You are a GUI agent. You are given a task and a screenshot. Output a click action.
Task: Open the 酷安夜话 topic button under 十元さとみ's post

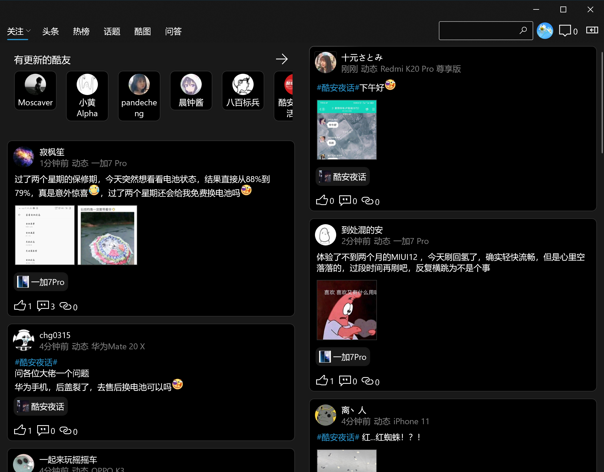point(342,177)
